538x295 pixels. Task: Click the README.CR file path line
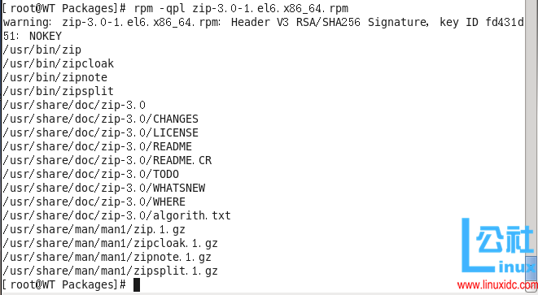107,160
